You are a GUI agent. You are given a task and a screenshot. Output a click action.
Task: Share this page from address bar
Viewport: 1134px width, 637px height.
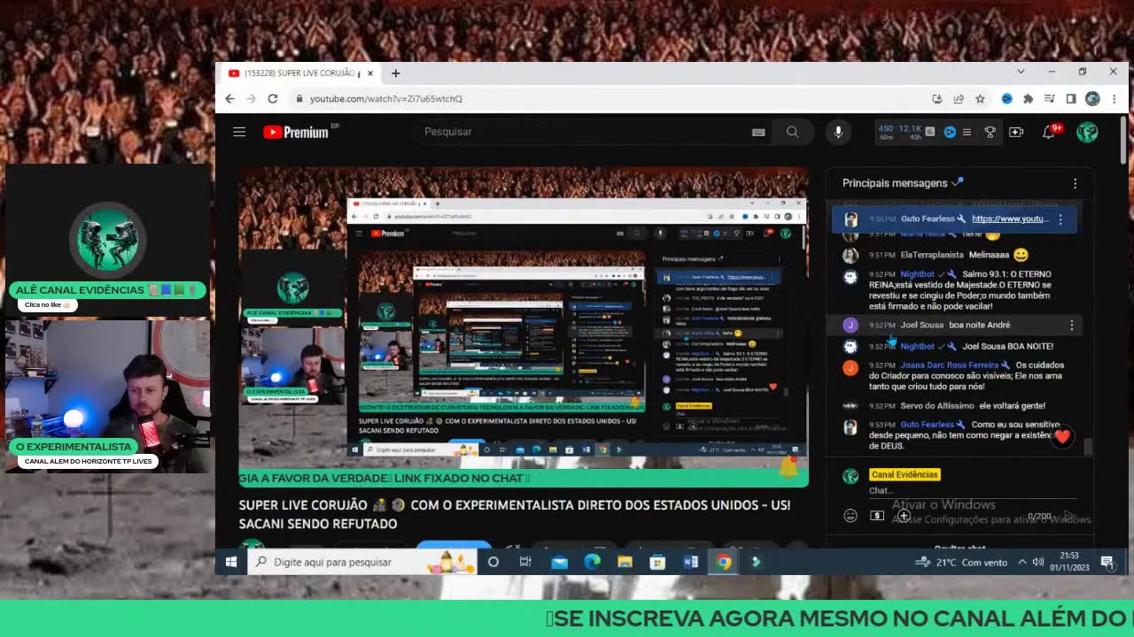click(x=959, y=99)
